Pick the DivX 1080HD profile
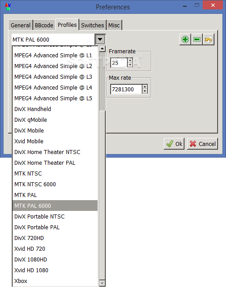Image resolution: width=226 pixels, height=287 pixels. click(x=55, y=260)
